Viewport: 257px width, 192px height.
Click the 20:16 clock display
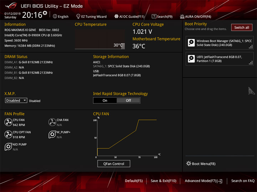tap(32, 15)
